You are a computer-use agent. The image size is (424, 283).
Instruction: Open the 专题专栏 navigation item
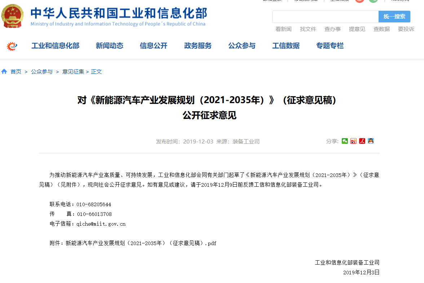pyautogui.click(x=330, y=46)
